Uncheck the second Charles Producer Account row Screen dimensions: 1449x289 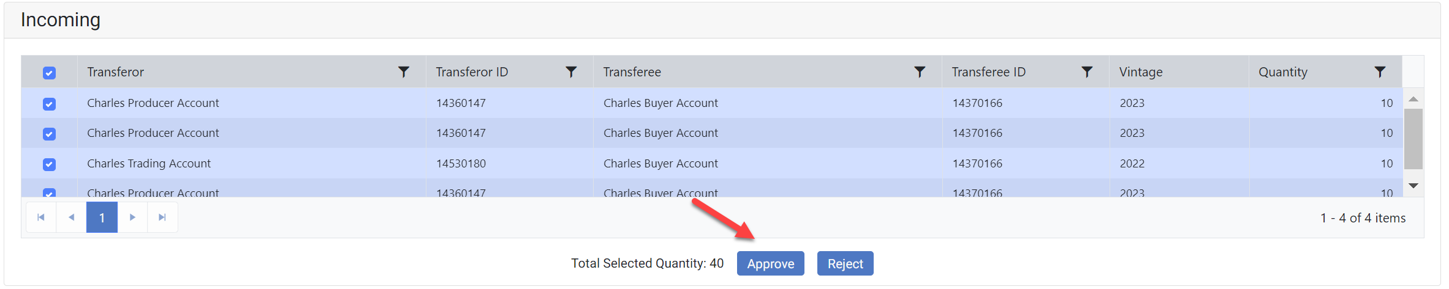click(x=50, y=134)
